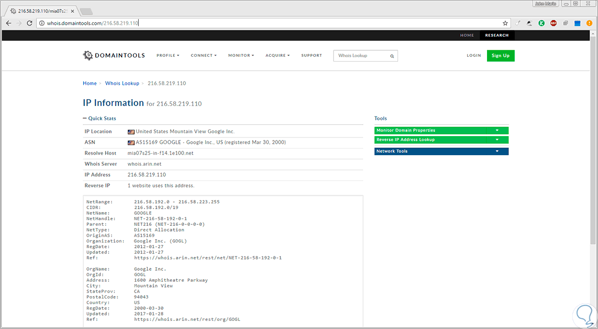Viewport: 598px width, 329px height.
Task: Click the NetHandle NET-216-58-192-0-1 value
Action: pos(160,219)
